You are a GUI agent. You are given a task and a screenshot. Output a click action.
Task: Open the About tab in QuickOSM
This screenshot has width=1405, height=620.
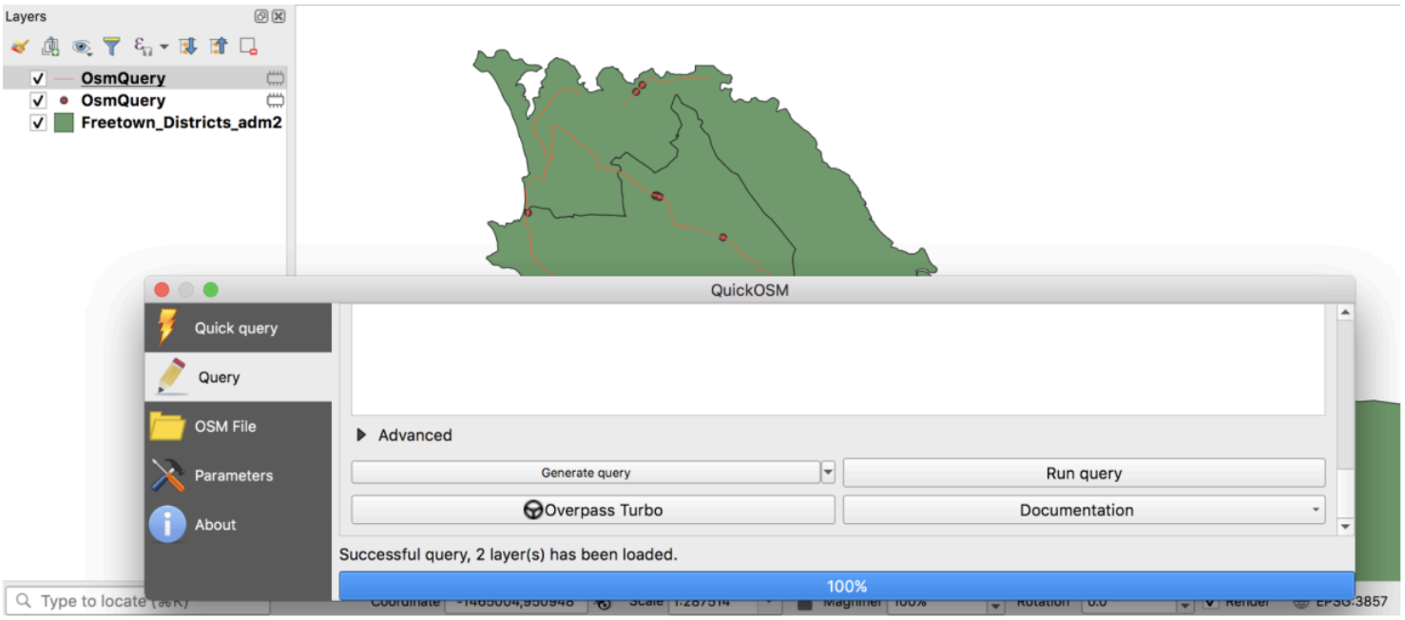[238, 525]
